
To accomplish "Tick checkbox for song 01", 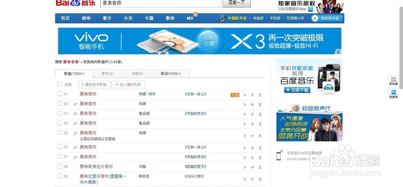I will [59, 94].
